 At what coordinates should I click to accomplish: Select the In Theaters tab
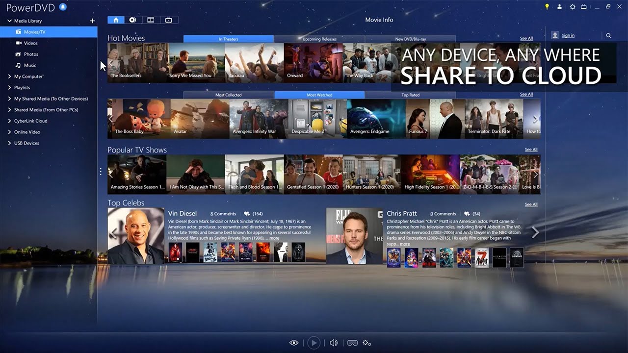point(229,39)
